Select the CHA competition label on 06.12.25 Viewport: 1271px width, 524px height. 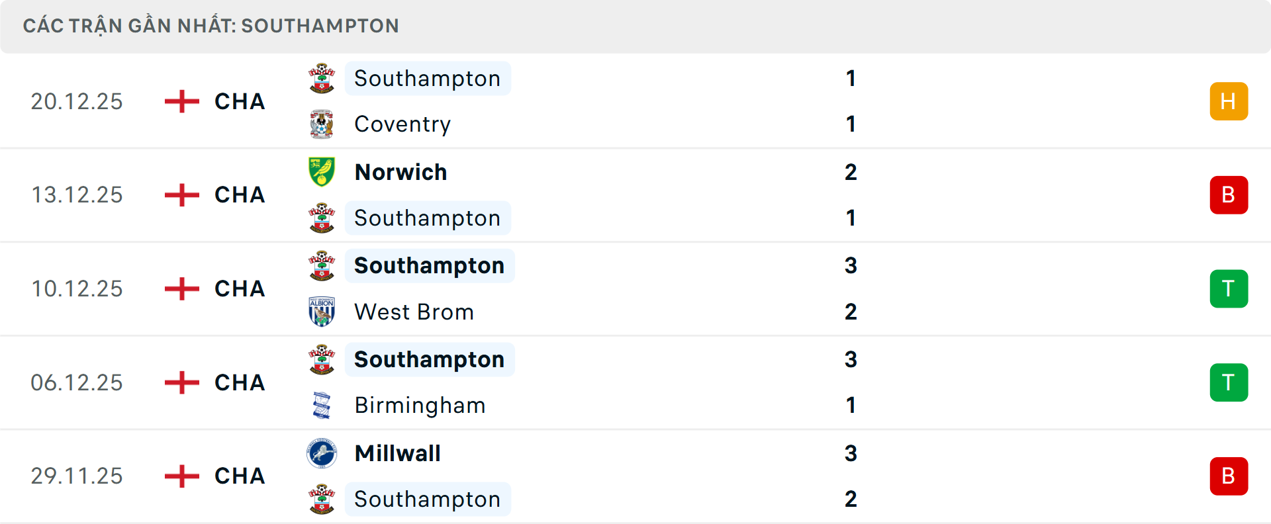click(240, 382)
